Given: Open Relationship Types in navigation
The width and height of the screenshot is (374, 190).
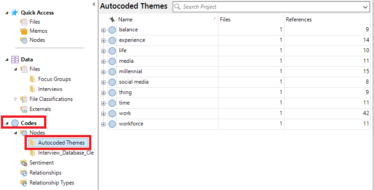Looking at the screenshot, I should (52, 183).
